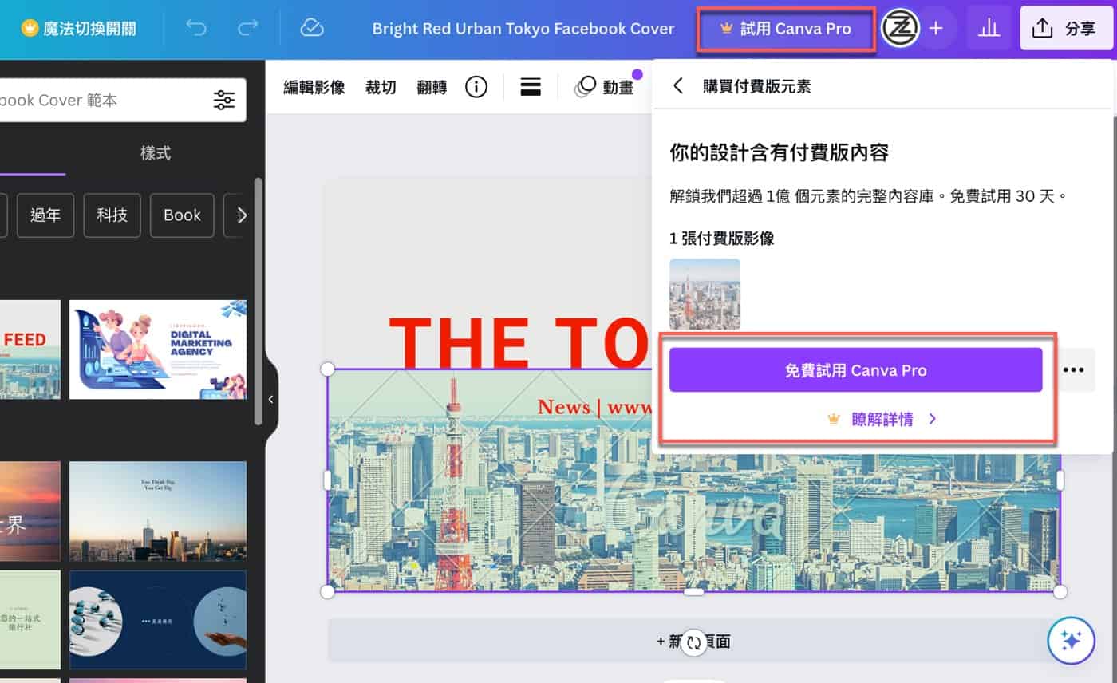Click the 免費試用 Canva Pro button
Image resolution: width=1117 pixels, height=683 pixels.
[855, 370]
